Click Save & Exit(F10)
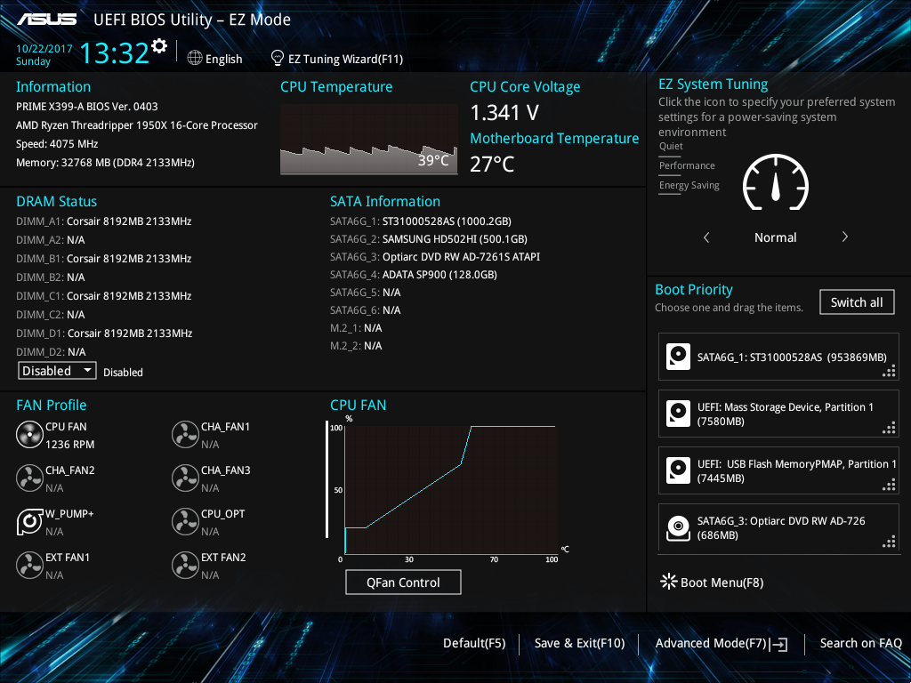911x683 pixels. point(579,644)
